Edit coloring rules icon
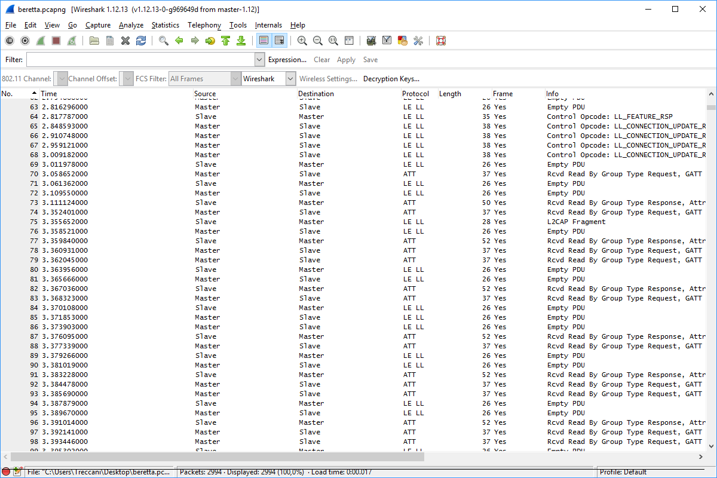 [403, 41]
